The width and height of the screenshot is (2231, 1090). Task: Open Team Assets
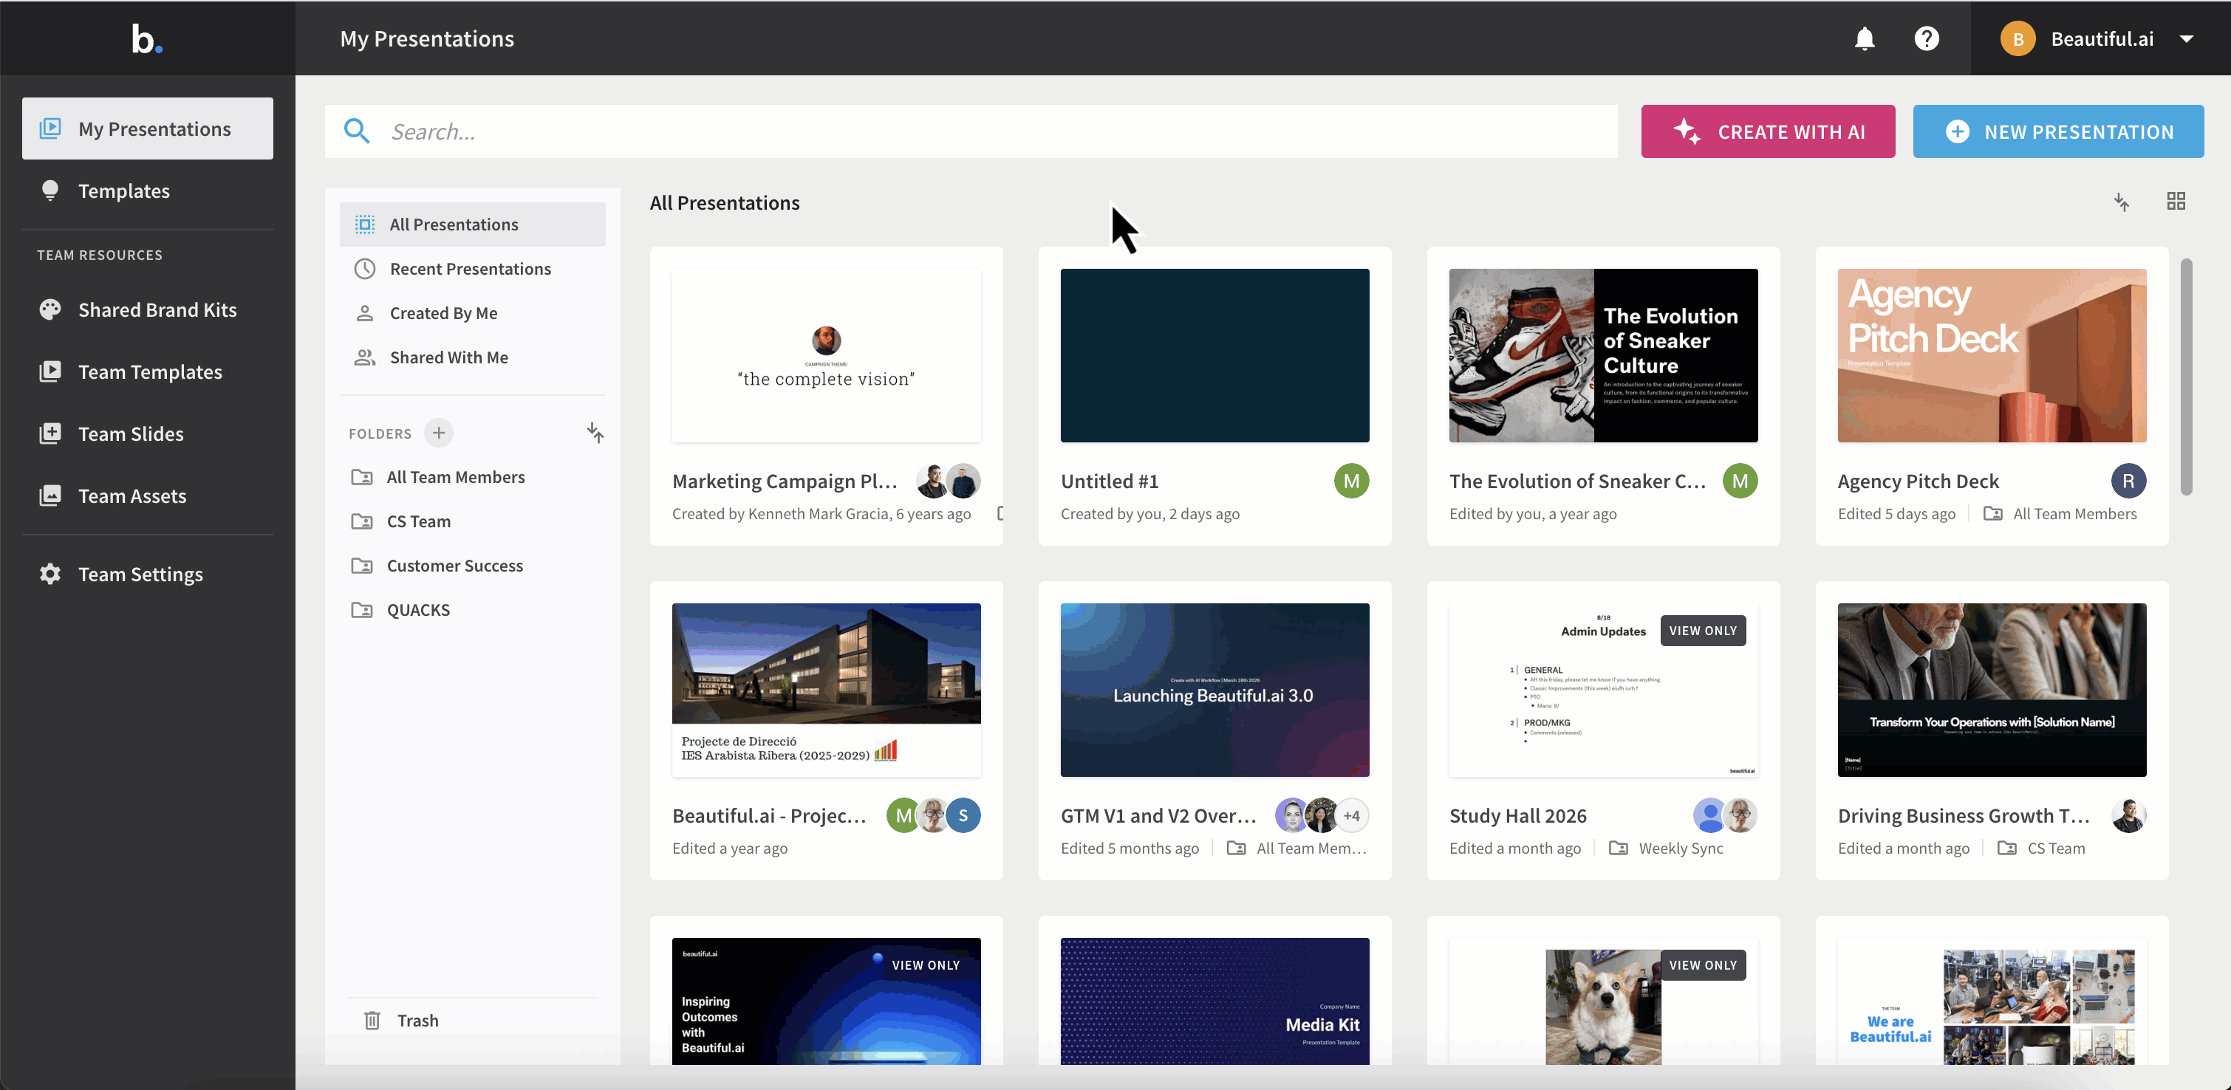click(147, 496)
